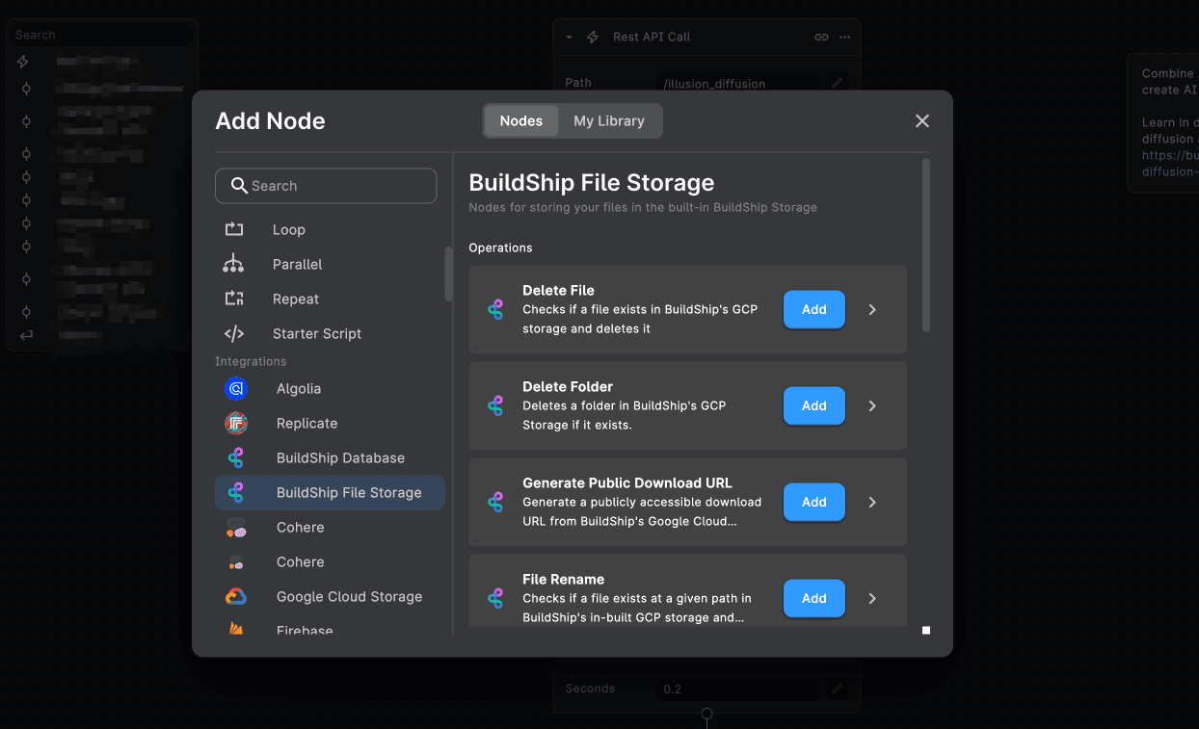The height and width of the screenshot is (729, 1199).
Task: Click the pencil icon beside the Path field
Action: pos(836,82)
